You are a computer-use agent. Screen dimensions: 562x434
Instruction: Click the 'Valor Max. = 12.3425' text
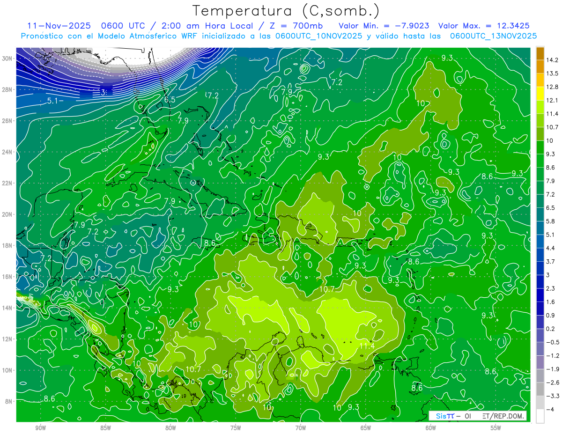[484, 26]
